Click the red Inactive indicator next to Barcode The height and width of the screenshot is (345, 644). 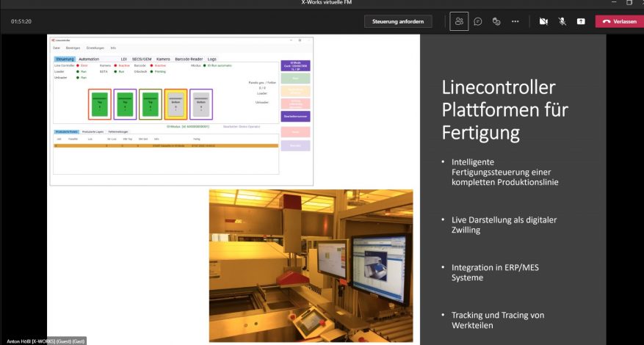click(151, 66)
